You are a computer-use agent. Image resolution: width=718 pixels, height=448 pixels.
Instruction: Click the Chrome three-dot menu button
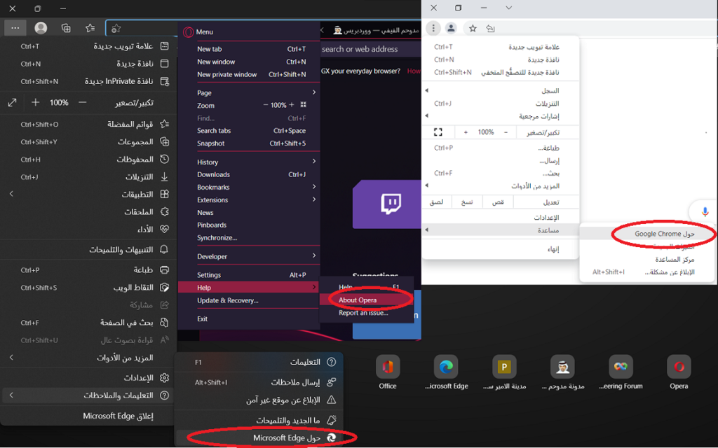433,28
